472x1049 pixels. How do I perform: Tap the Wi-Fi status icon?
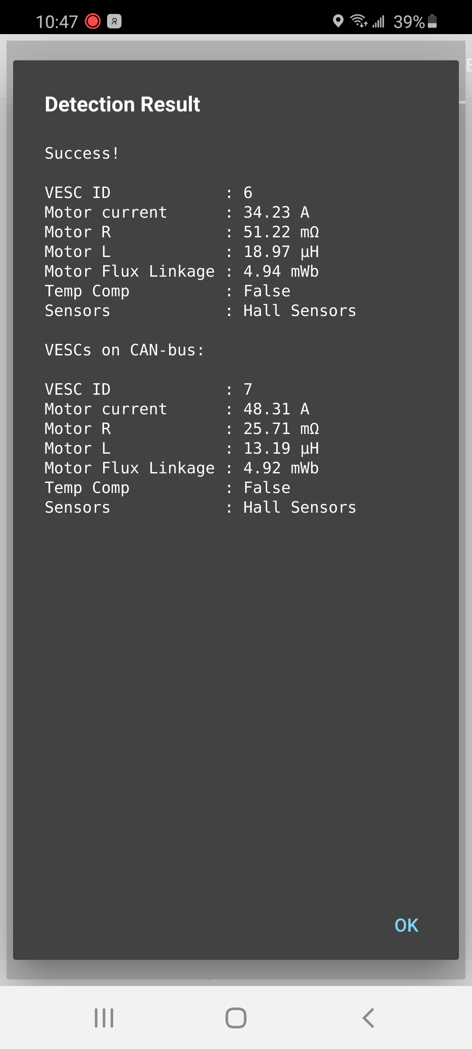pyautogui.click(x=359, y=21)
